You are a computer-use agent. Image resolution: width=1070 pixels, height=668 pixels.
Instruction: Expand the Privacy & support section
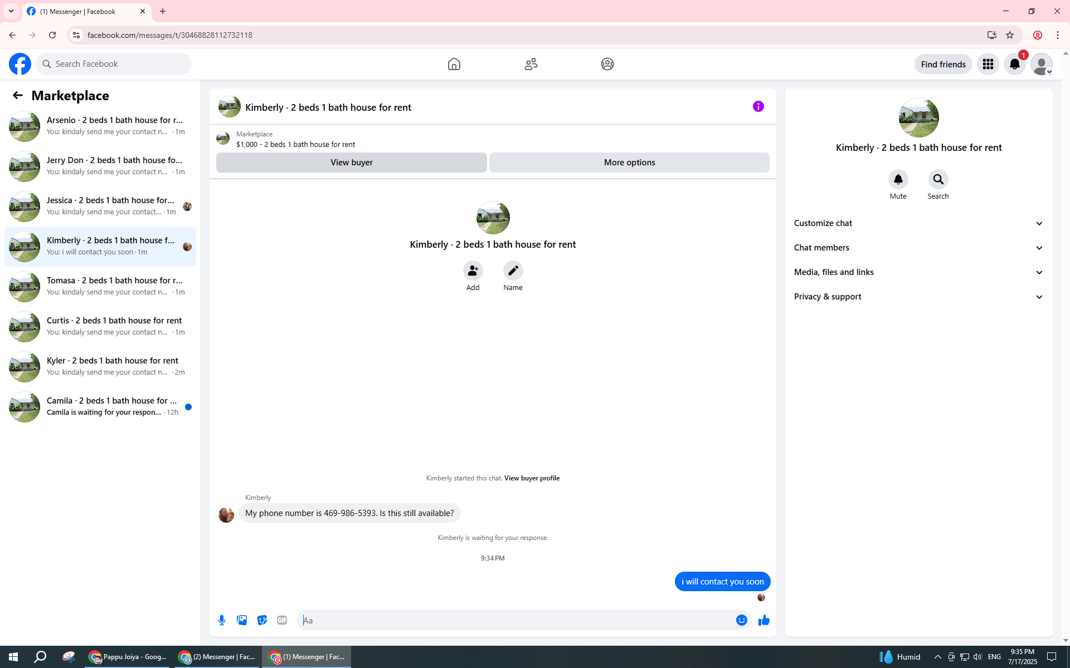[x=918, y=297]
